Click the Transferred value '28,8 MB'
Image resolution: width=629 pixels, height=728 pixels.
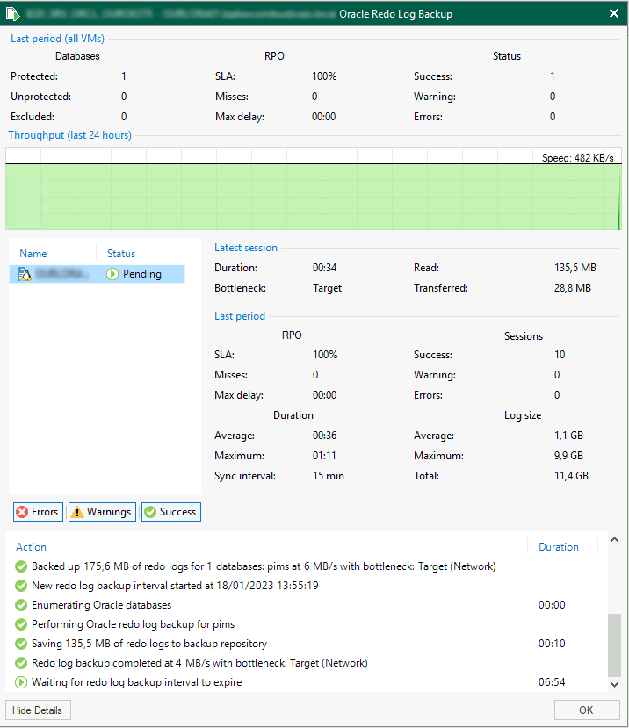(x=572, y=288)
